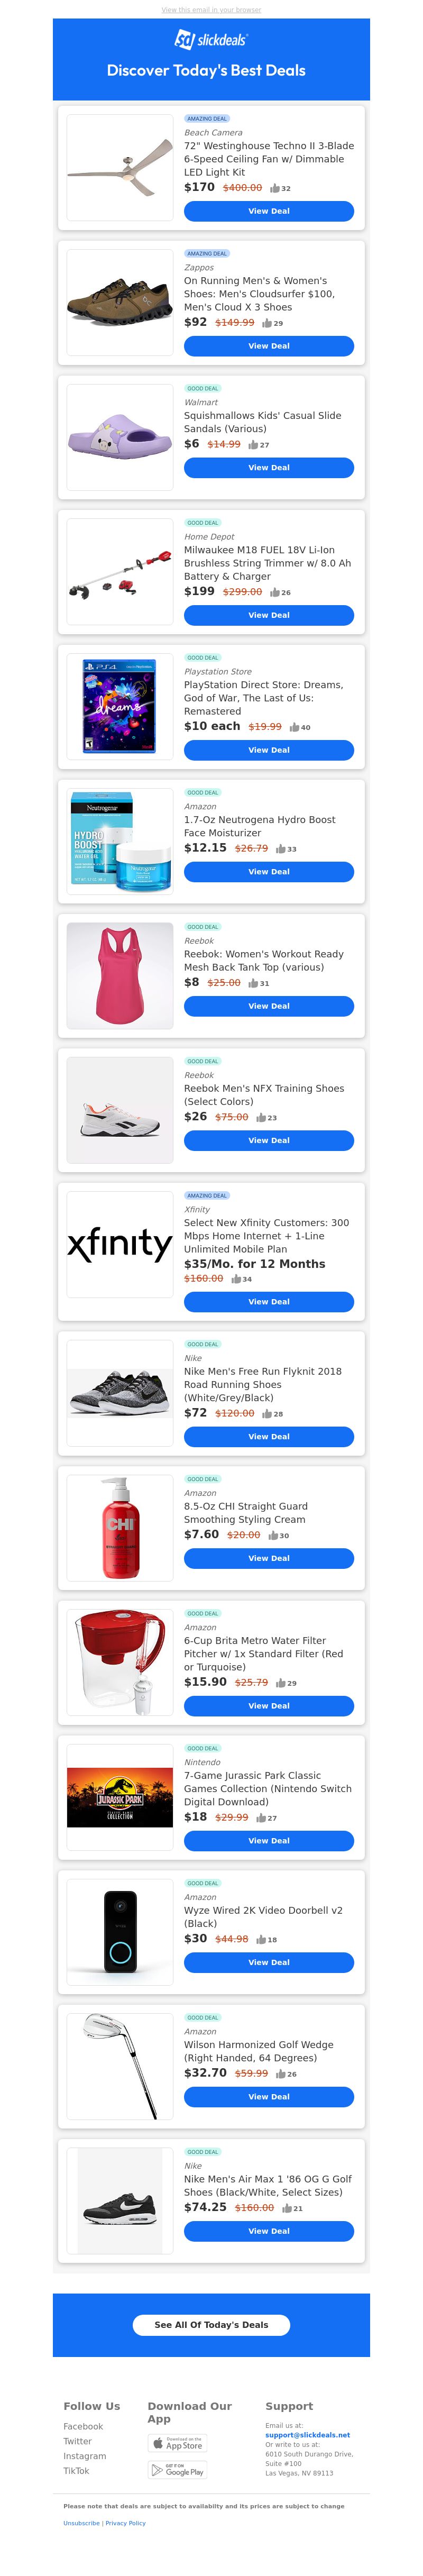The width and height of the screenshot is (423, 2576).
Task: Open the Google Play download badge
Action: [x=177, y=2470]
